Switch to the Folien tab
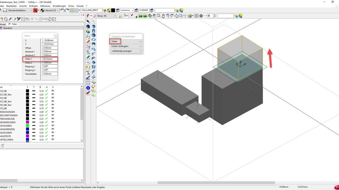The height and width of the screenshot is (190, 339). pos(13,24)
